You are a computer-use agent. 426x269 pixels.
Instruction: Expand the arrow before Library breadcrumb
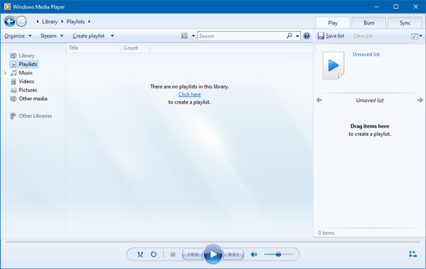tap(38, 22)
